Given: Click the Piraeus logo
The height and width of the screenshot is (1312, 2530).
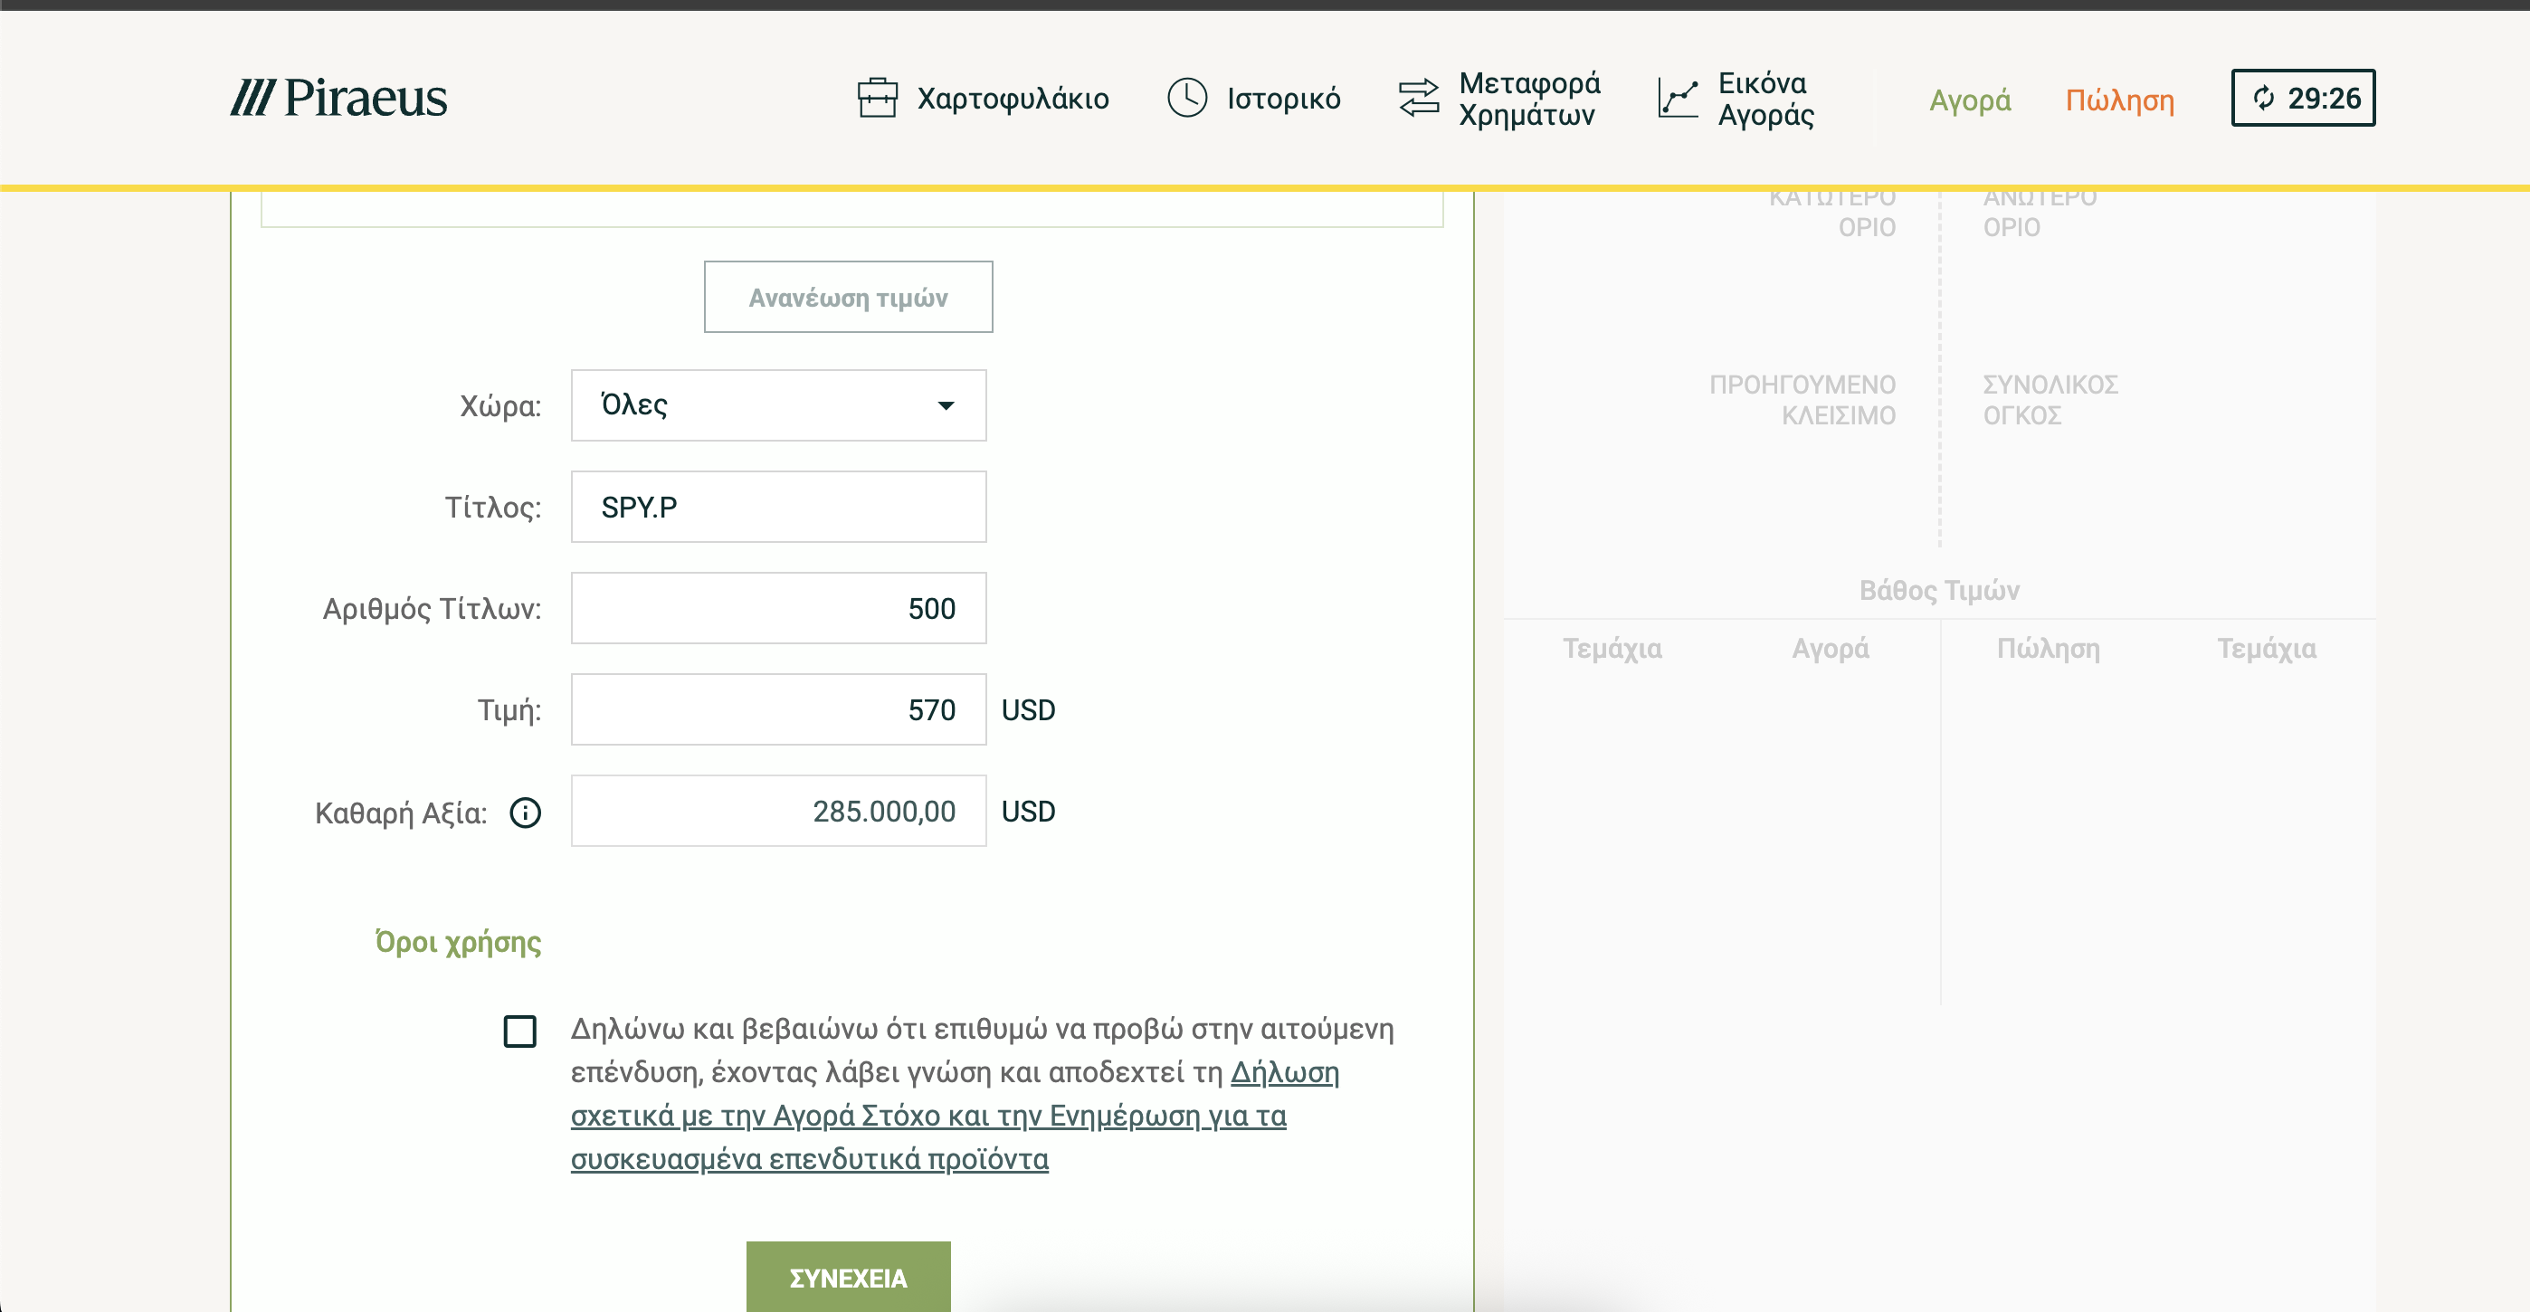Looking at the screenshot, I should 338,99.
